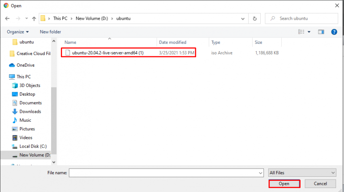Toggle the preview pane icon
344x192 pixels.
(x=321, y=32)
